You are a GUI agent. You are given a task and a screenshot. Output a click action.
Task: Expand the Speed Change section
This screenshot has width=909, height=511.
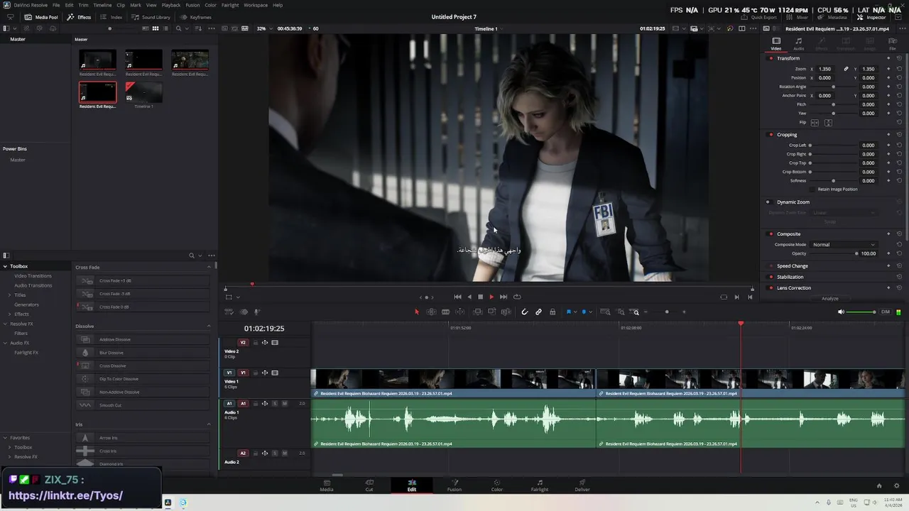point(792,266)
